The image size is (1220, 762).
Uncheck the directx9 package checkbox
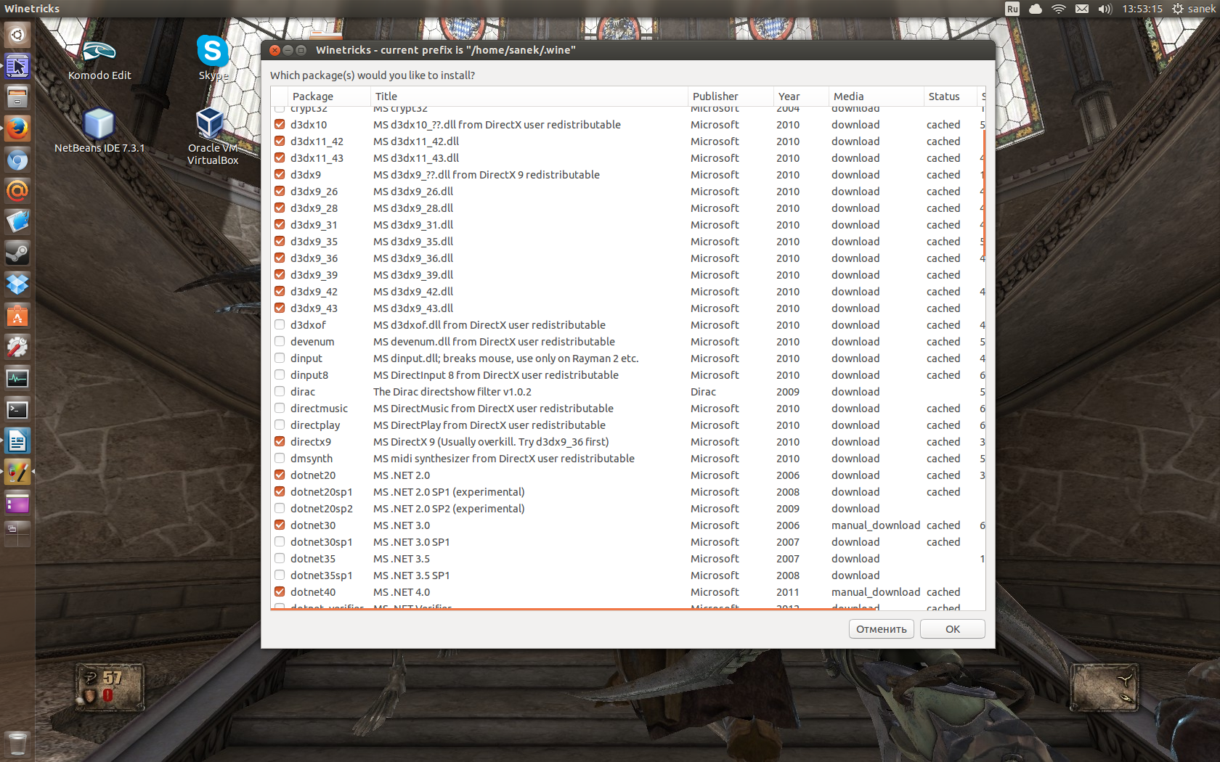point(280,441)
